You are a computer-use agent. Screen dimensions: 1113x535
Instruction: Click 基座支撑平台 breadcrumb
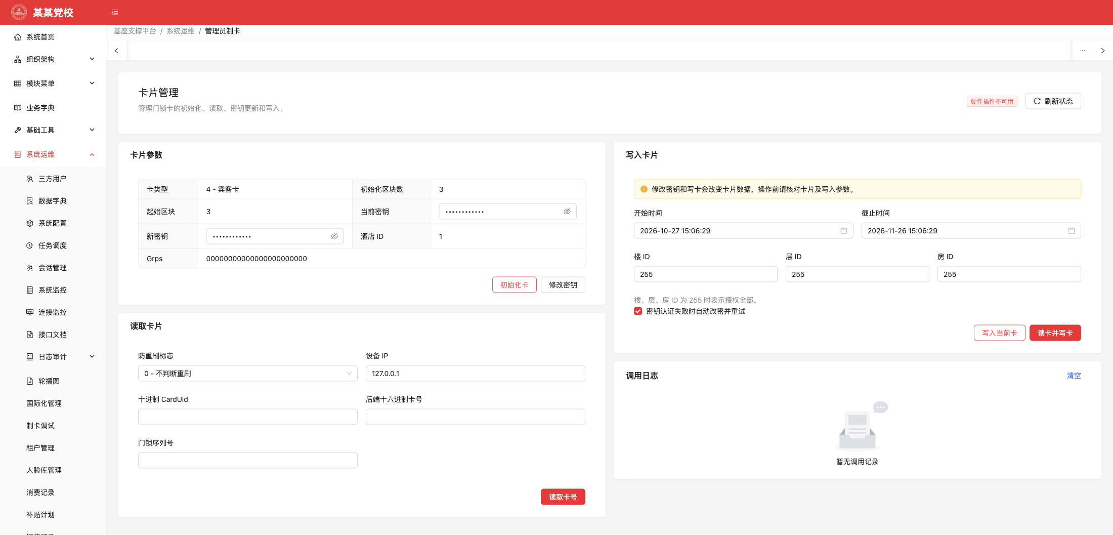pyautogui.click(x=135, y=31)
